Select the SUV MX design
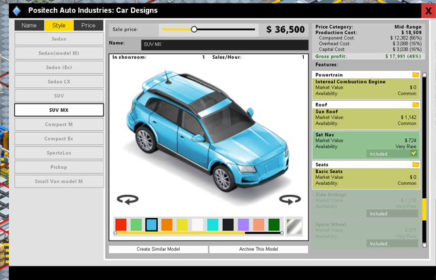This screenshot has height=280, width=436. pyautogui.click(x=59, y=110)
